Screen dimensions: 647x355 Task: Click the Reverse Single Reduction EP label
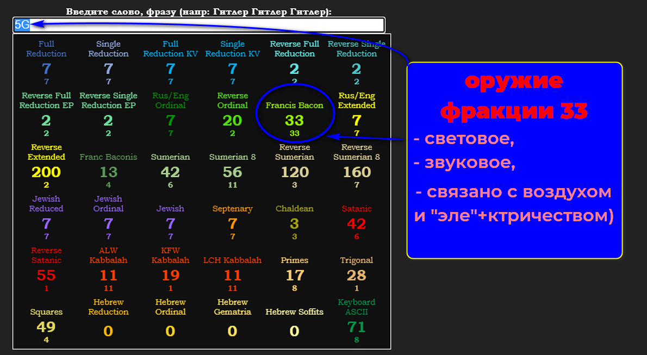click(x=109, y=101)
